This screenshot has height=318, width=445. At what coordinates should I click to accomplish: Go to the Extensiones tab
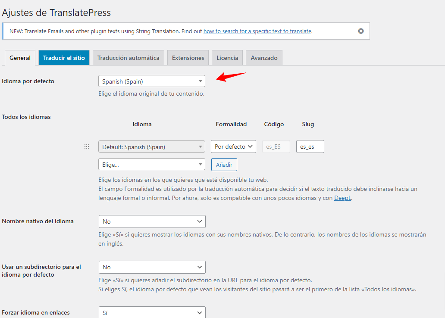188,58
